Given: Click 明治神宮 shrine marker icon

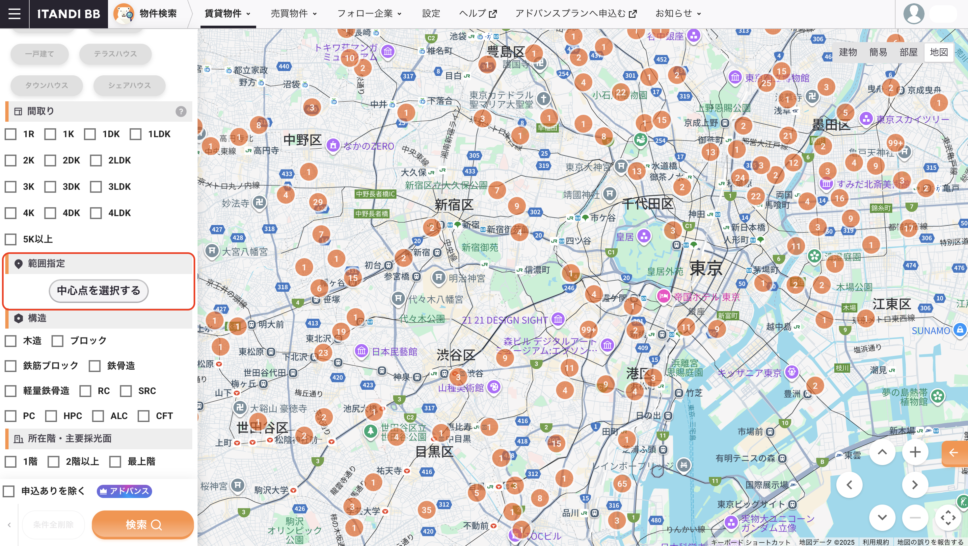Looking at the screenshot, I should click(439, 278).
